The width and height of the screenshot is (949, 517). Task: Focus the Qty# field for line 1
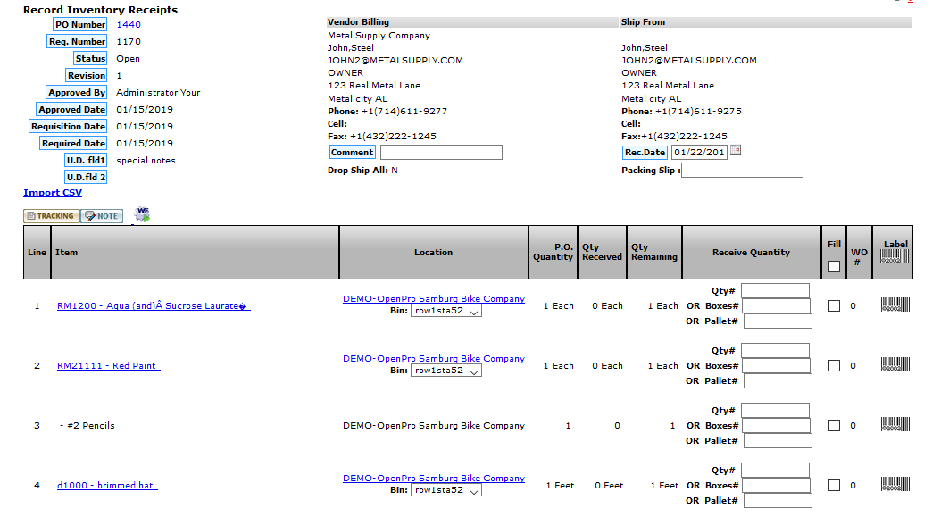775,290
